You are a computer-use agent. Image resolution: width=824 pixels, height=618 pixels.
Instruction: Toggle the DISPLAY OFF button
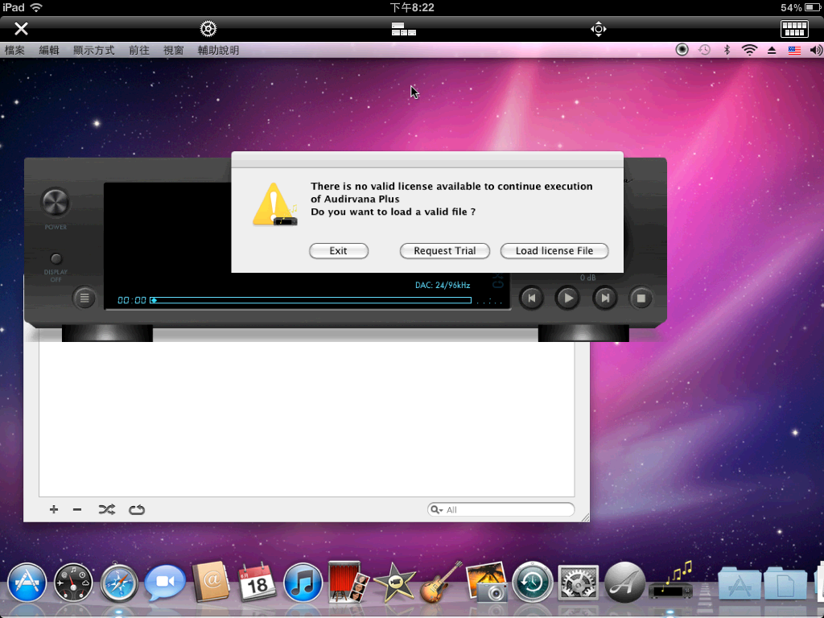(56, 258)
